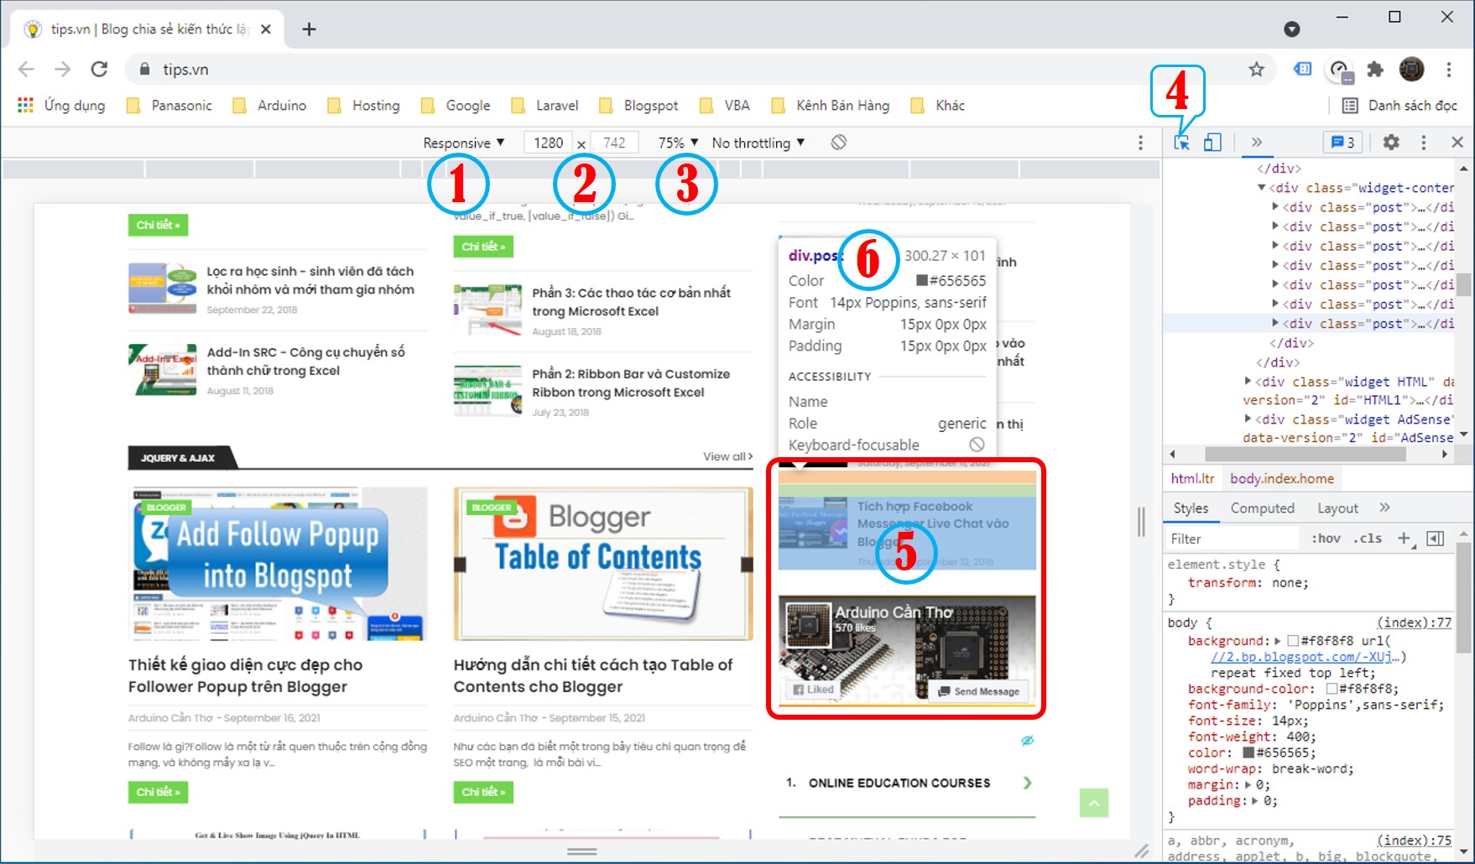The width and height of the screenshot is (1475, 864).
Task: Show more DevTools panels chevron
Action: click(x=1256, y=143)
